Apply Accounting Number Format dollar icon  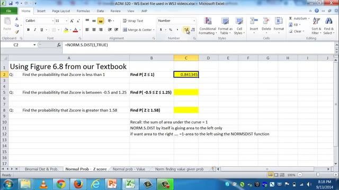(161, 30)
